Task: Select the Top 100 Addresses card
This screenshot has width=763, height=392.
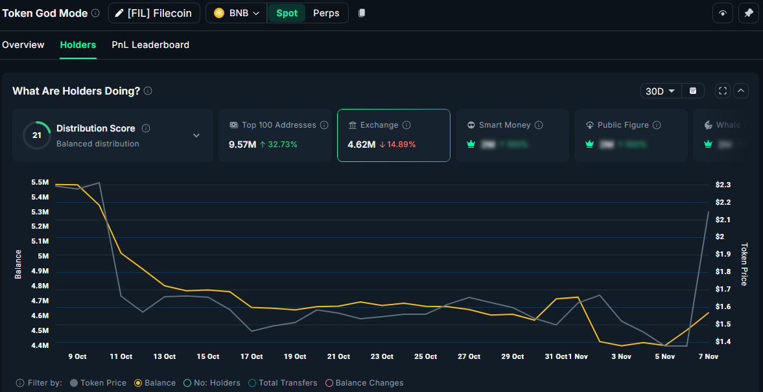Action: (x=275, y=135)
